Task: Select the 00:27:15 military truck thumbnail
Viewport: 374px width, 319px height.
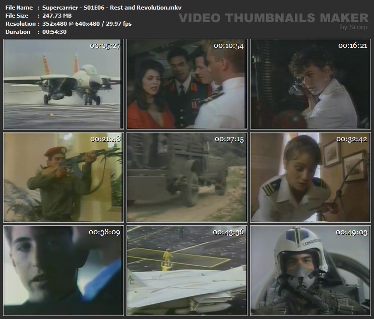Action: [x=187, y=177]
